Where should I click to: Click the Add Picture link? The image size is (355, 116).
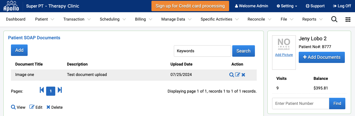coord(284,55)
